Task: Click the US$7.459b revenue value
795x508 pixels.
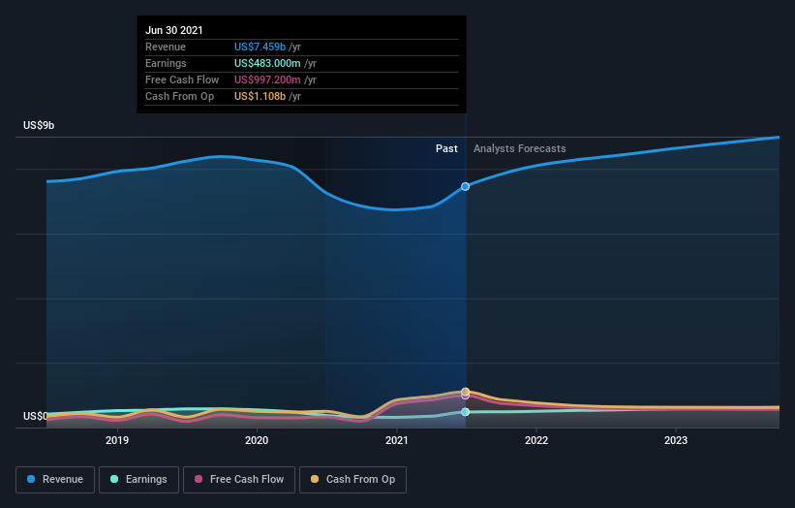Action: pos(260,47)
